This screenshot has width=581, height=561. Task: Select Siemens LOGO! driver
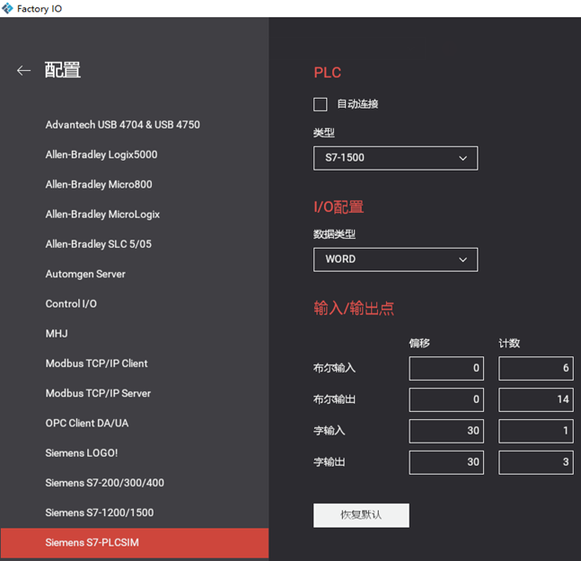(x=82, y=453)
